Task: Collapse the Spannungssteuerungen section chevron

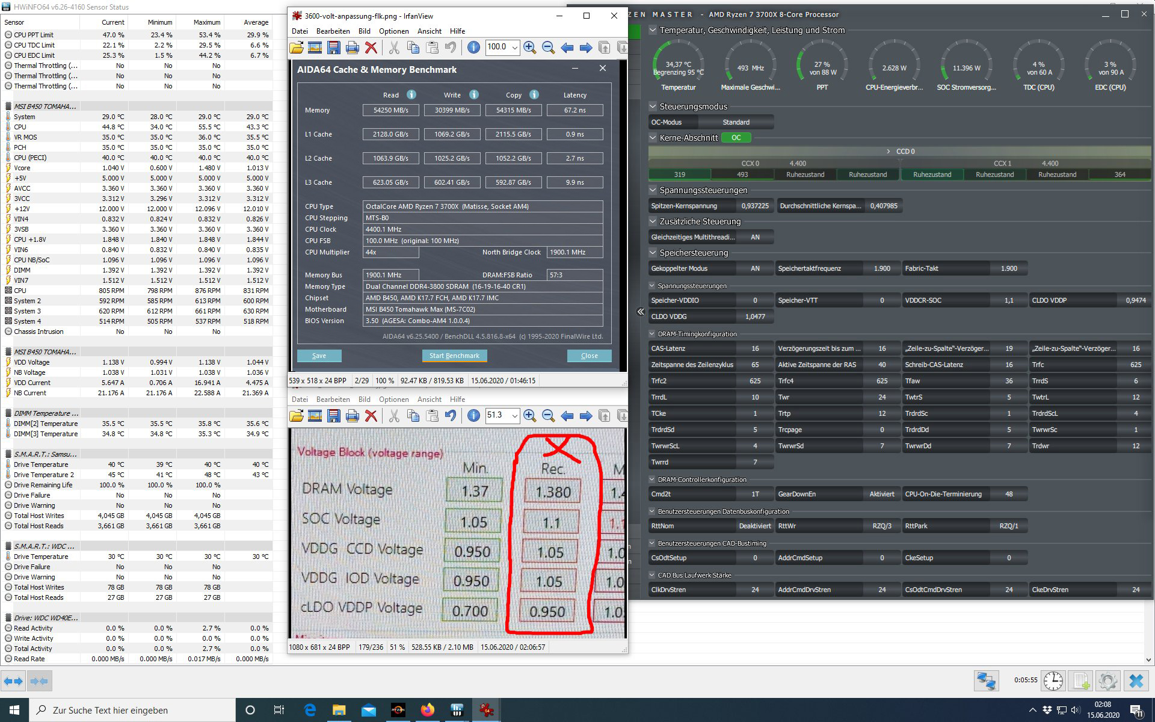Action: [x=653, y=190]
